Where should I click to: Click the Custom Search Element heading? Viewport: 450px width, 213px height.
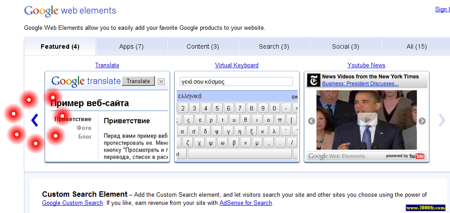pyautogui.click(x=84, y=194)
